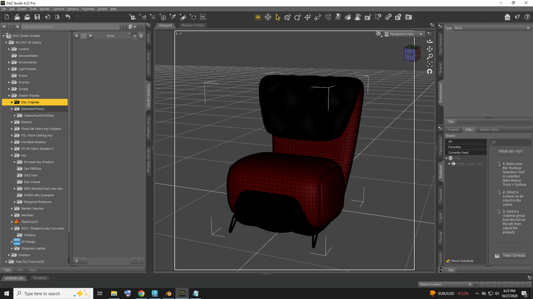
Task: Click Create New Camera icon
Action: tap(132, 17)
